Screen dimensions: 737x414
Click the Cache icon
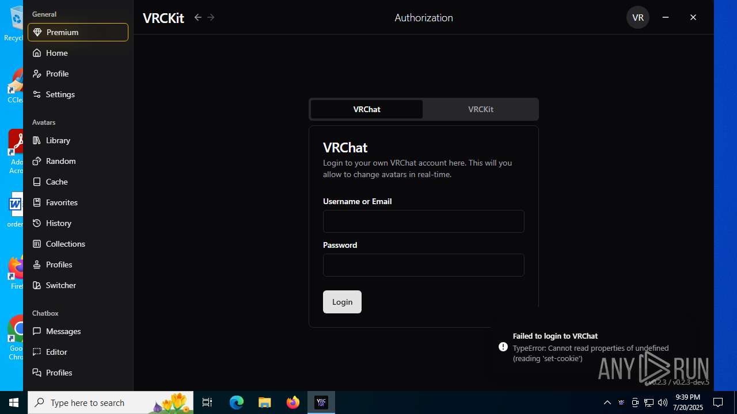pyautogui.click(x=37, y=182)
